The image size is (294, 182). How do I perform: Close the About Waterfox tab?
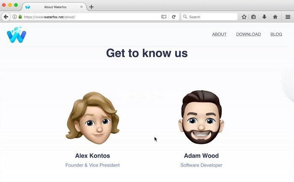(x=81, y=7)
